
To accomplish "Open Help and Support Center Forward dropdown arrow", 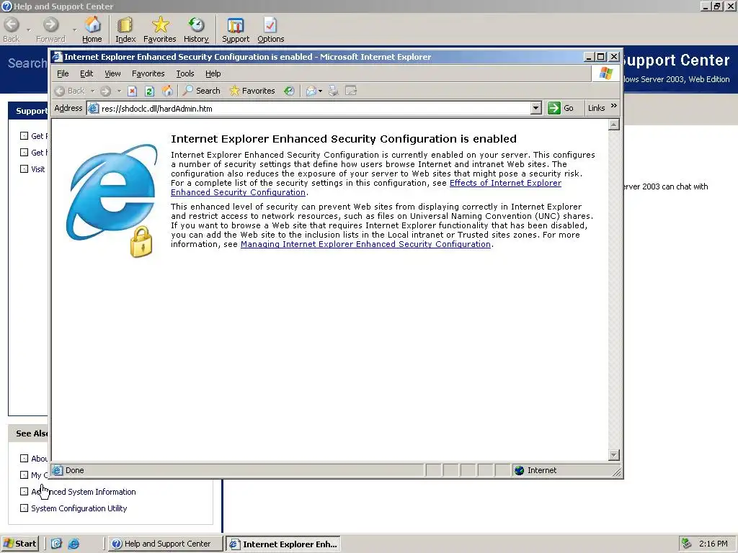I will click(x=74, y=30).
